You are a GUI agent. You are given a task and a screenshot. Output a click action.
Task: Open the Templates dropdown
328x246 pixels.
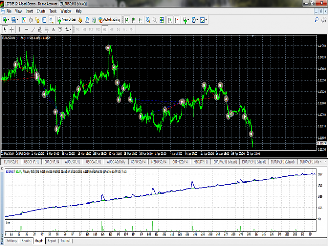[x=203, y=20]
